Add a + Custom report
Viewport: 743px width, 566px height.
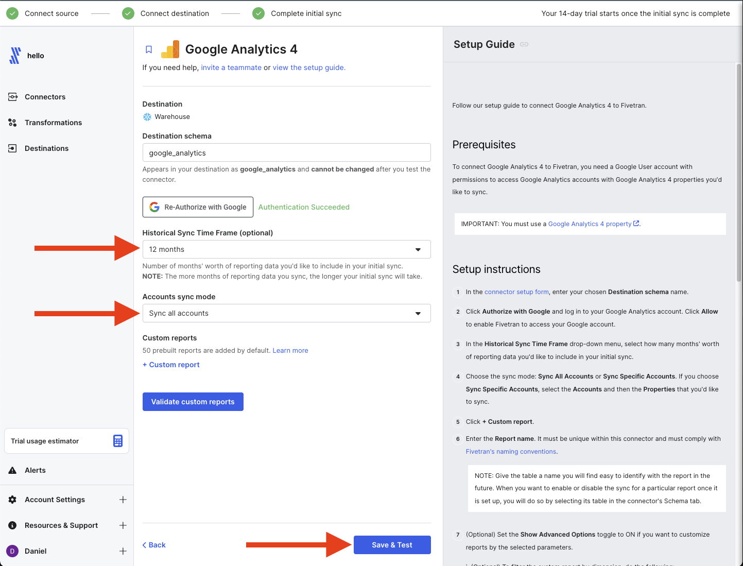pyautogui.click(x=171, y=365)
